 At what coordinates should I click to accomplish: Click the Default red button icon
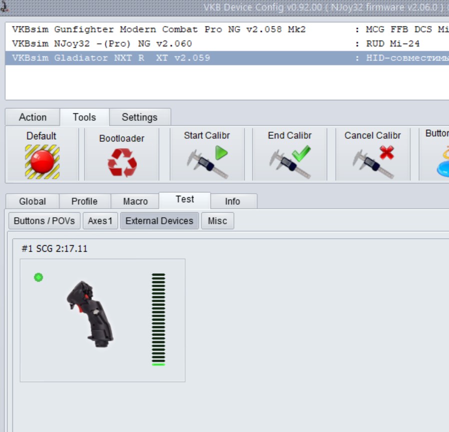coord(42,162)
